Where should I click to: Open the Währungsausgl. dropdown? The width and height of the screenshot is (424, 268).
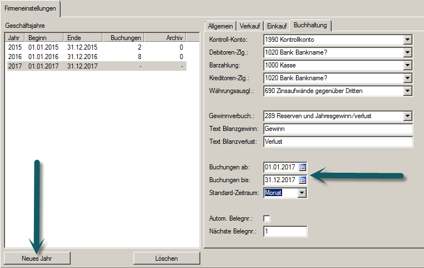pos(408,91)
